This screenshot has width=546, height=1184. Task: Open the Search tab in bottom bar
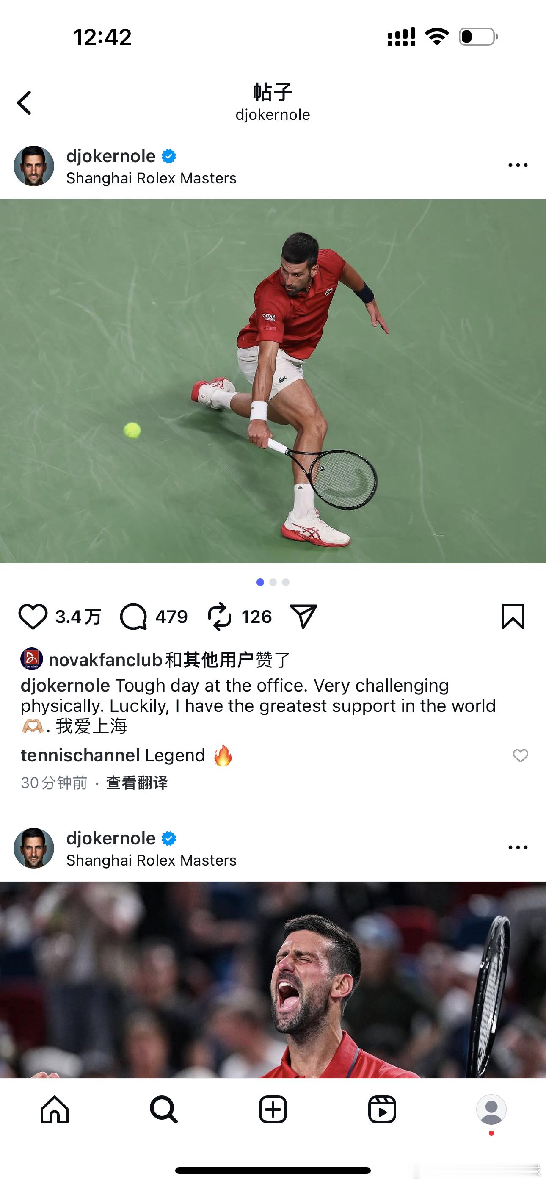pyautogui.click(x=164, y=1109)
